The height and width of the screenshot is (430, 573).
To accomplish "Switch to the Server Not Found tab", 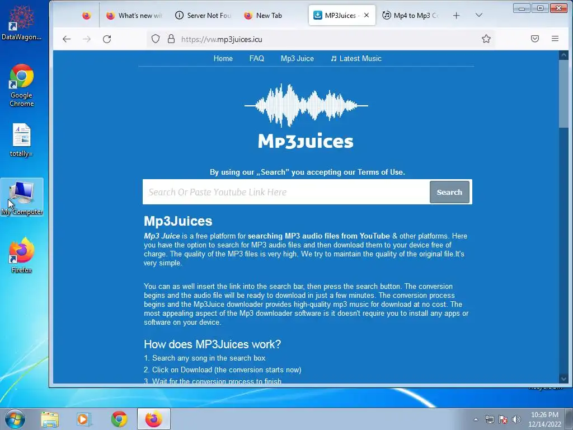I will click(203, 15).
